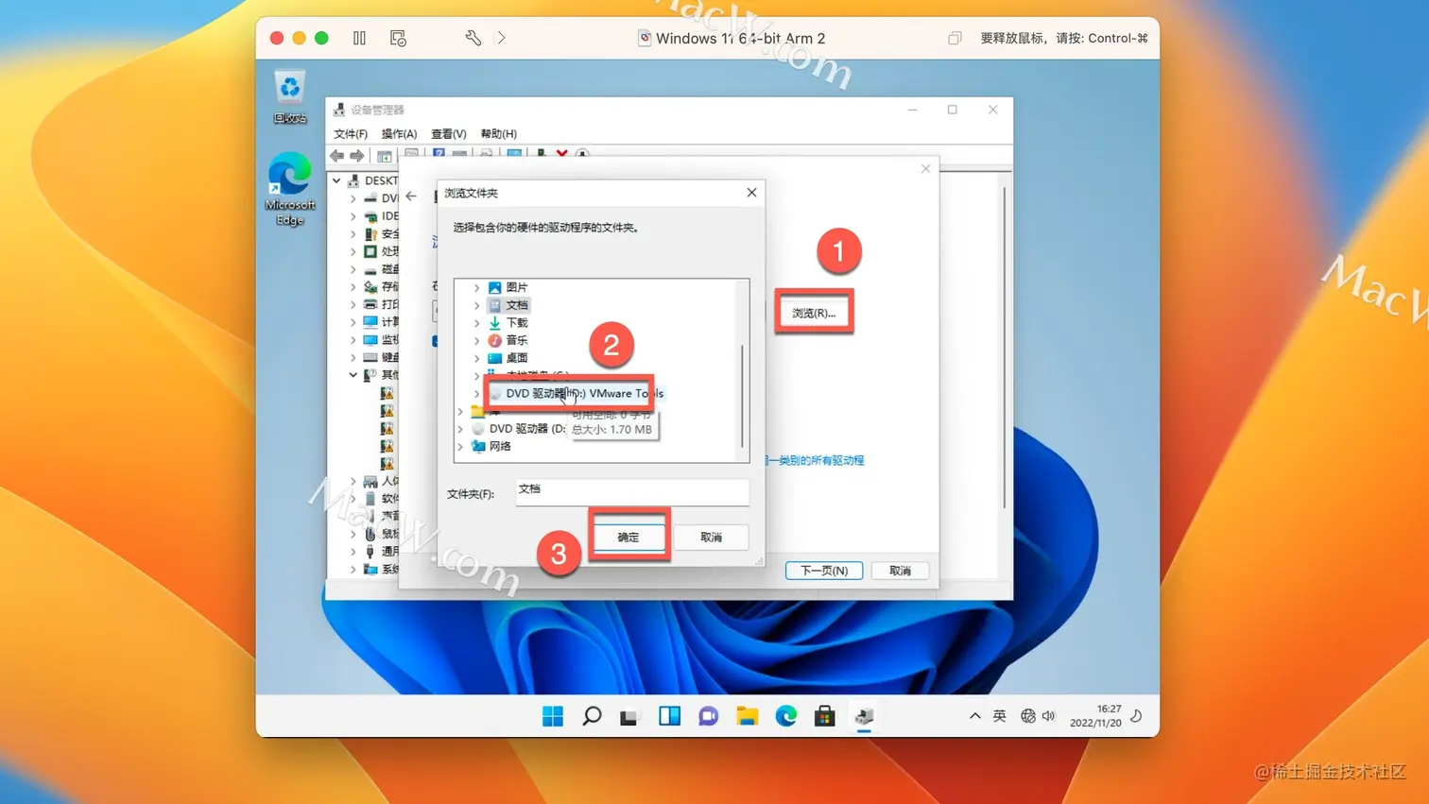Viewport: 1429px width, 804px height.
Task: Launch Edge from the taskbar
Action: [785, 716]
